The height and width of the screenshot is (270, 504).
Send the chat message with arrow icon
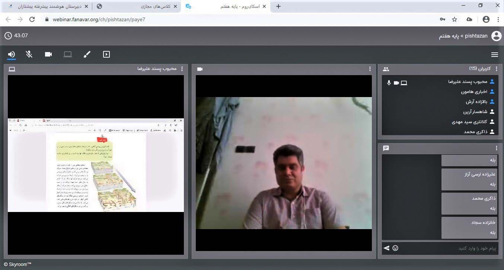pyautogui.click(x=386, y=248)
